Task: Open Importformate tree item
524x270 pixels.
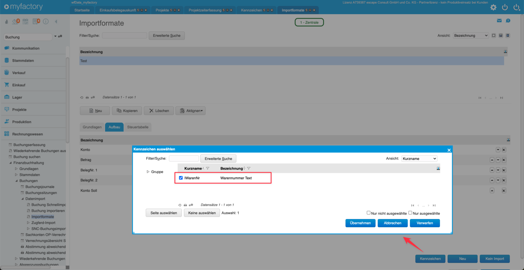Action: (43, 217)
